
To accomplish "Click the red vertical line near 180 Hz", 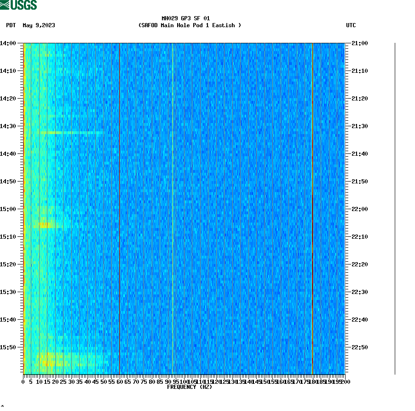I will [x=312, y=207].
